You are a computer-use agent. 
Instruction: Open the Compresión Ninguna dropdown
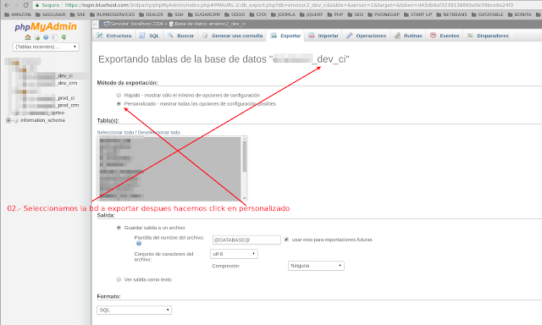[x=316, y=266]
